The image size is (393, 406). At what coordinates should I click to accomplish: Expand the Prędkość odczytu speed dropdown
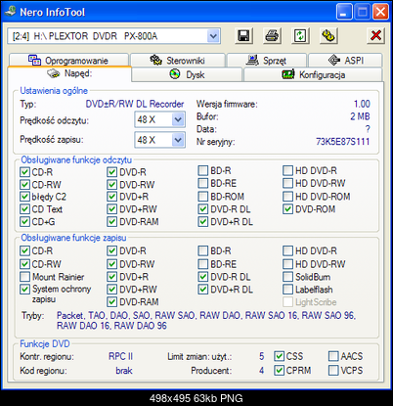coord(178,119)
